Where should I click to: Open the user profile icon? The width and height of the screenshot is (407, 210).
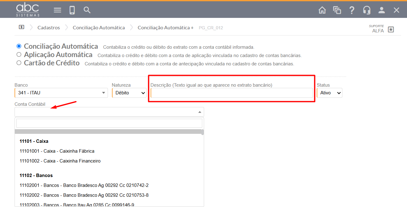tap(382, 10)
